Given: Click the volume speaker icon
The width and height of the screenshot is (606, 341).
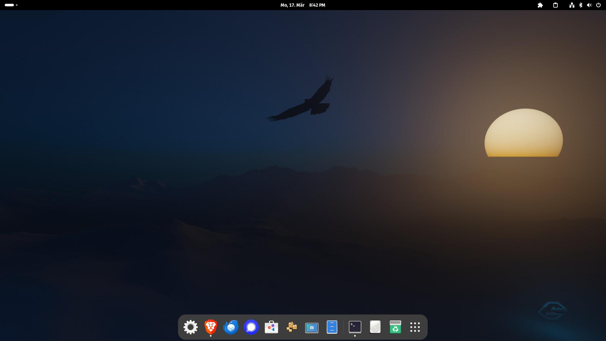Looking at the screenshot, I should pos(589,5).
